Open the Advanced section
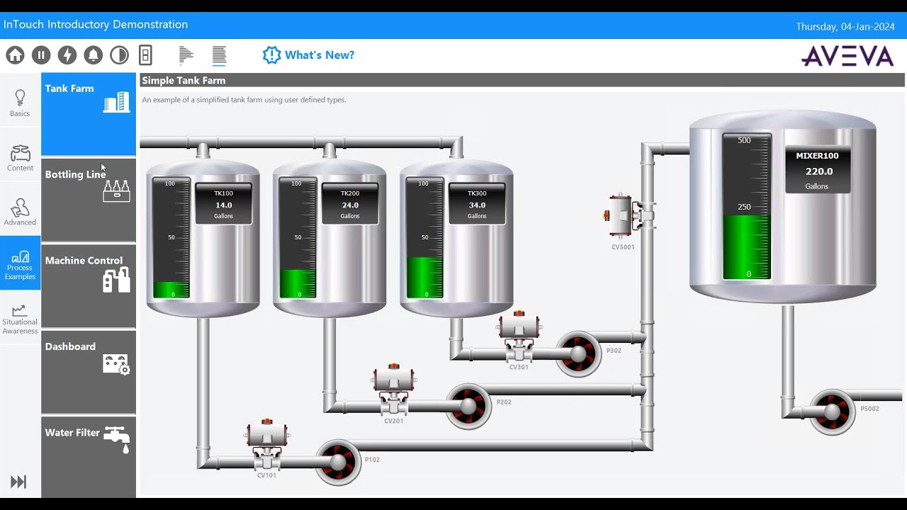 pyautogui.click(x=20, y=212)
